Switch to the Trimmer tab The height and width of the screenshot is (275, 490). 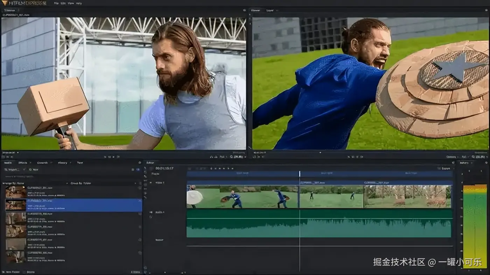pyautogui.click(x=9, y=10)
